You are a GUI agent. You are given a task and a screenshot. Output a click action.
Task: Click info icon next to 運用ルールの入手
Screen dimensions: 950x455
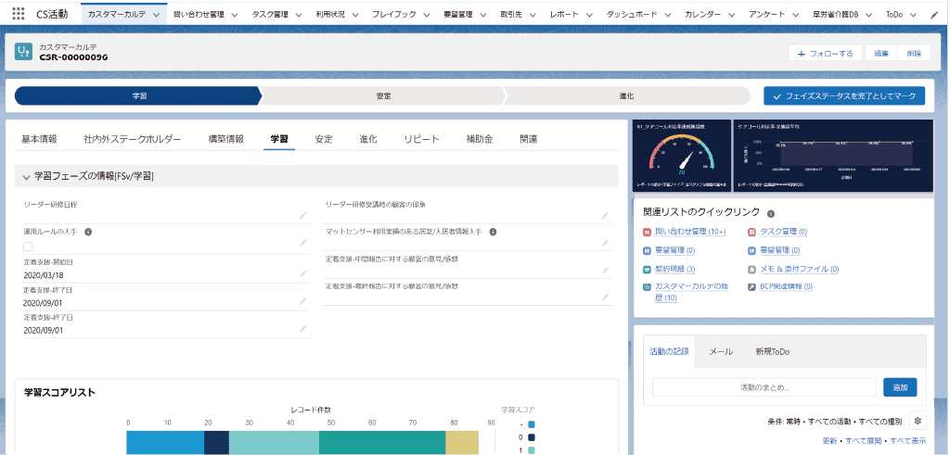pyautogui.click(x=88, y=232)
